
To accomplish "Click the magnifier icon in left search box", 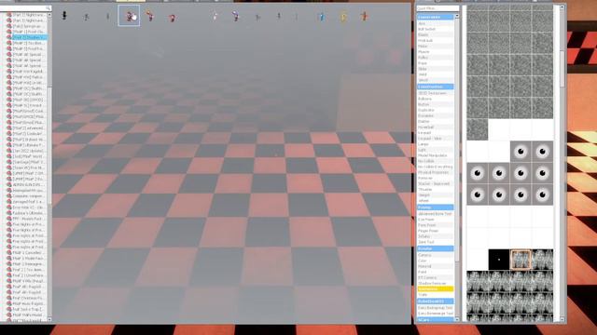I will coord(48,8).
